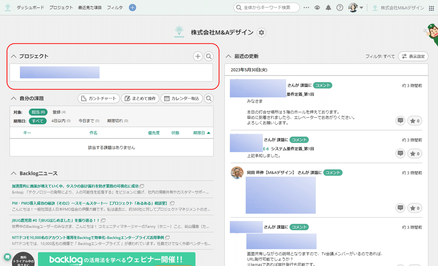
Task: Collapse the プロジェクト section
Action: [x=14, y=56]
